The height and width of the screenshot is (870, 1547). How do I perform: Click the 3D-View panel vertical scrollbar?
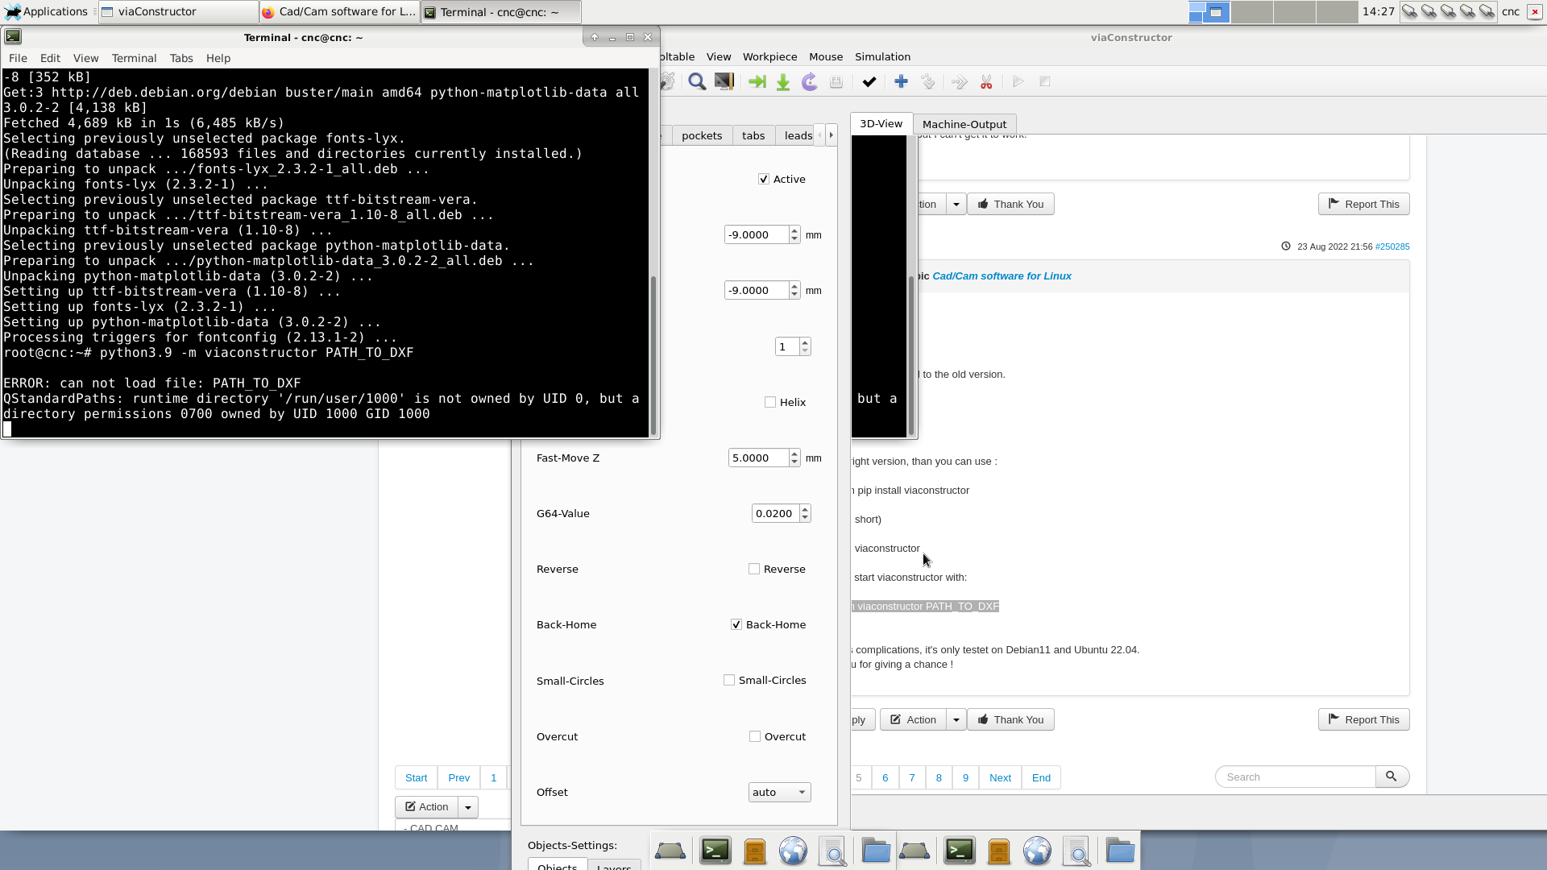point(911,354)
